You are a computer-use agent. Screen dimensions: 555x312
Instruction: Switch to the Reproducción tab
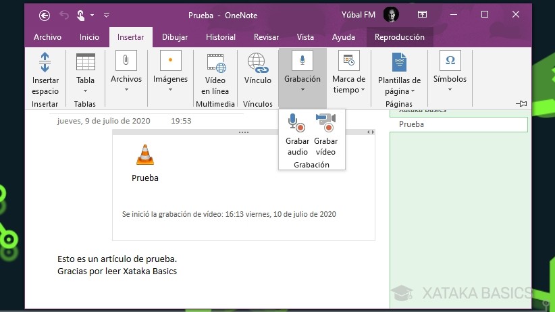pos(400,37)
